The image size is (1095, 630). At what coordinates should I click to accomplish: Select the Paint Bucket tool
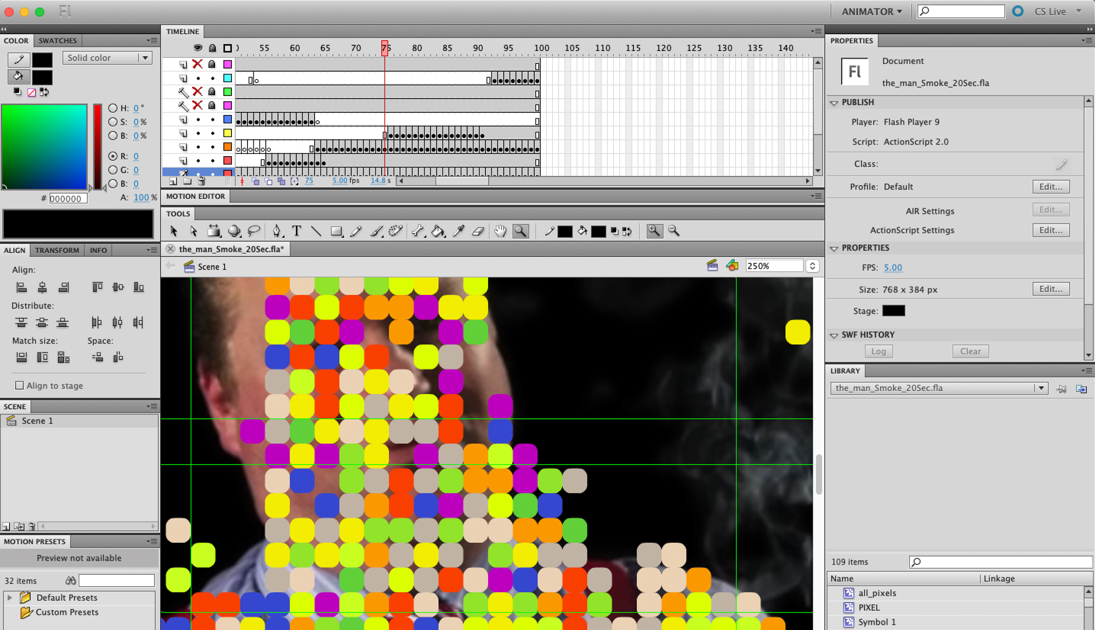[438, 231]
